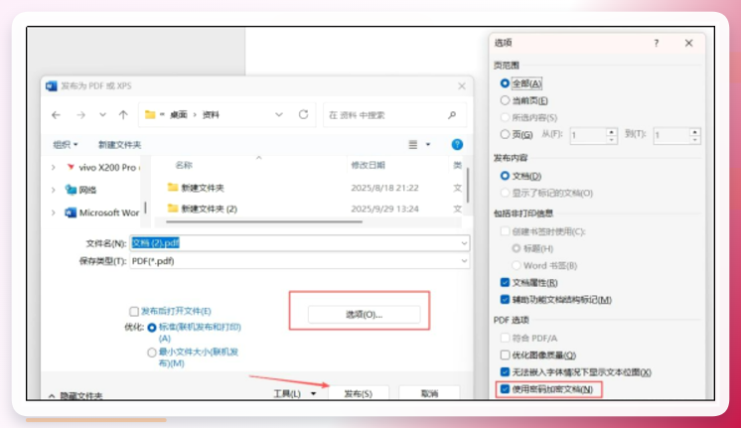Toggle 文档属性(R) checkbox
The image size is (741, 428).
tap(505, 282)
